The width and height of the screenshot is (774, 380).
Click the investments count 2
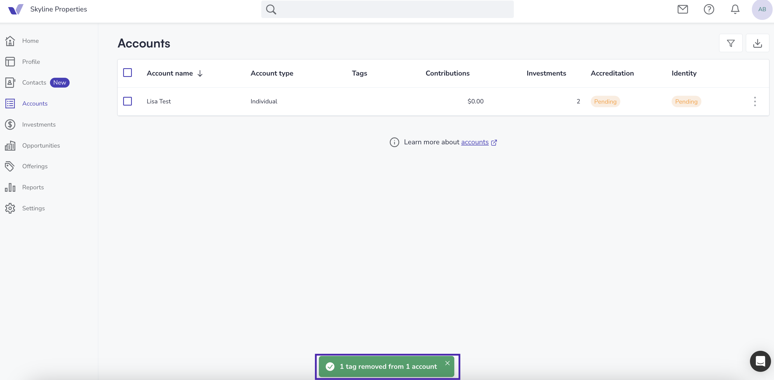pyautogui.click(x=578, y=101)
